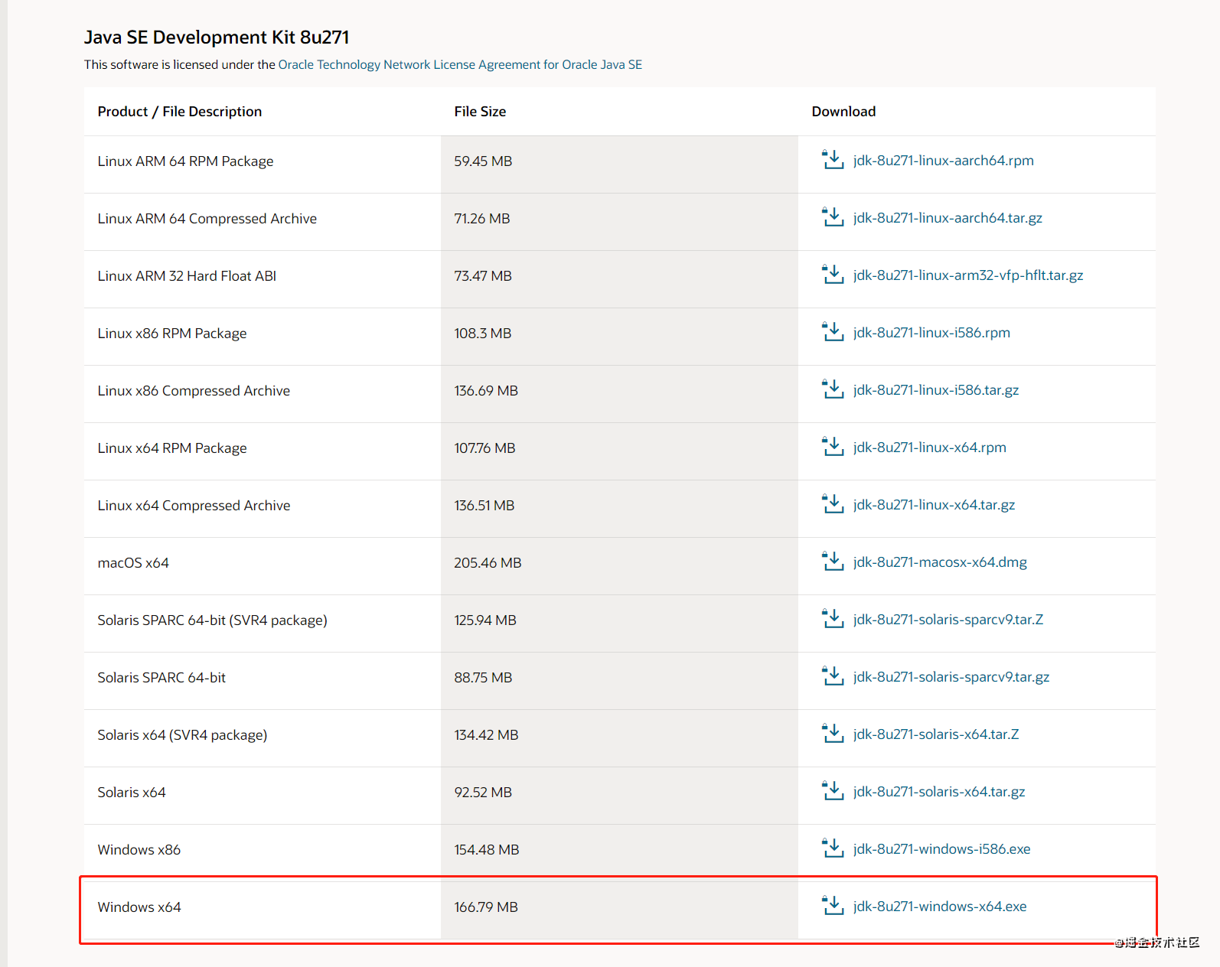Download the macOS file jdk-8u271-macosx-x64.dmg

click(940, 562)
